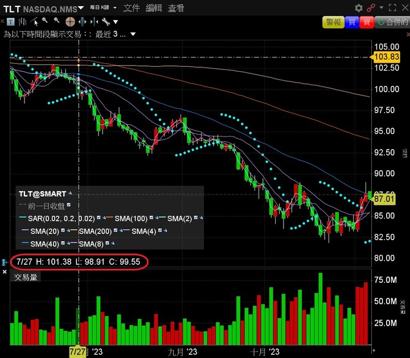
Task: Toggle the SMA(200) visibility checkbox
Action: [116, 230]
